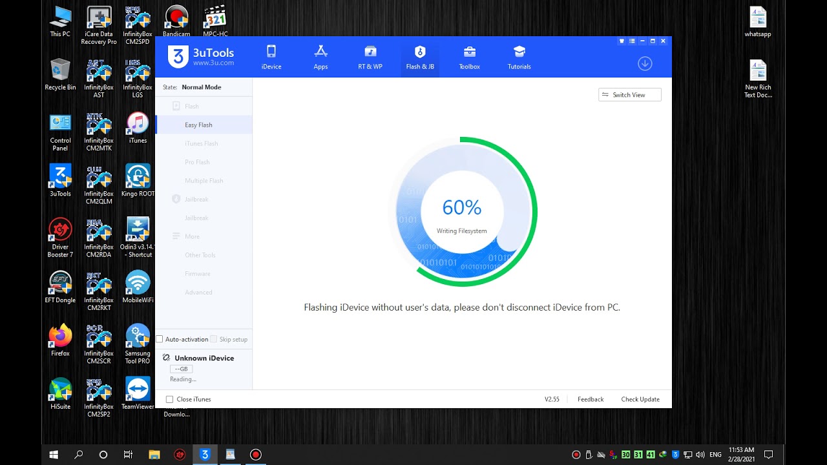Open the volume control in system tray
827x465 pixels.
coord(700,455)
